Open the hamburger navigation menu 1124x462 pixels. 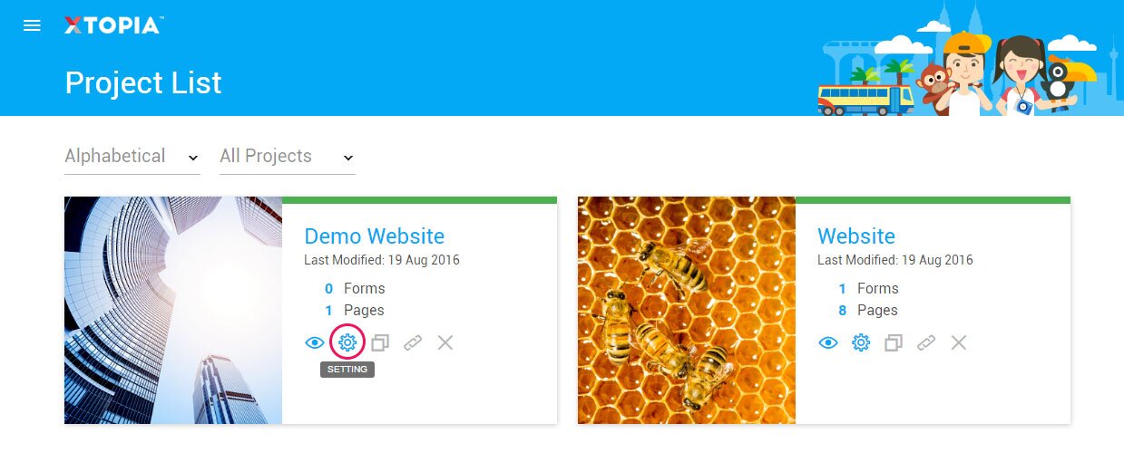click(x=32, y=25)
